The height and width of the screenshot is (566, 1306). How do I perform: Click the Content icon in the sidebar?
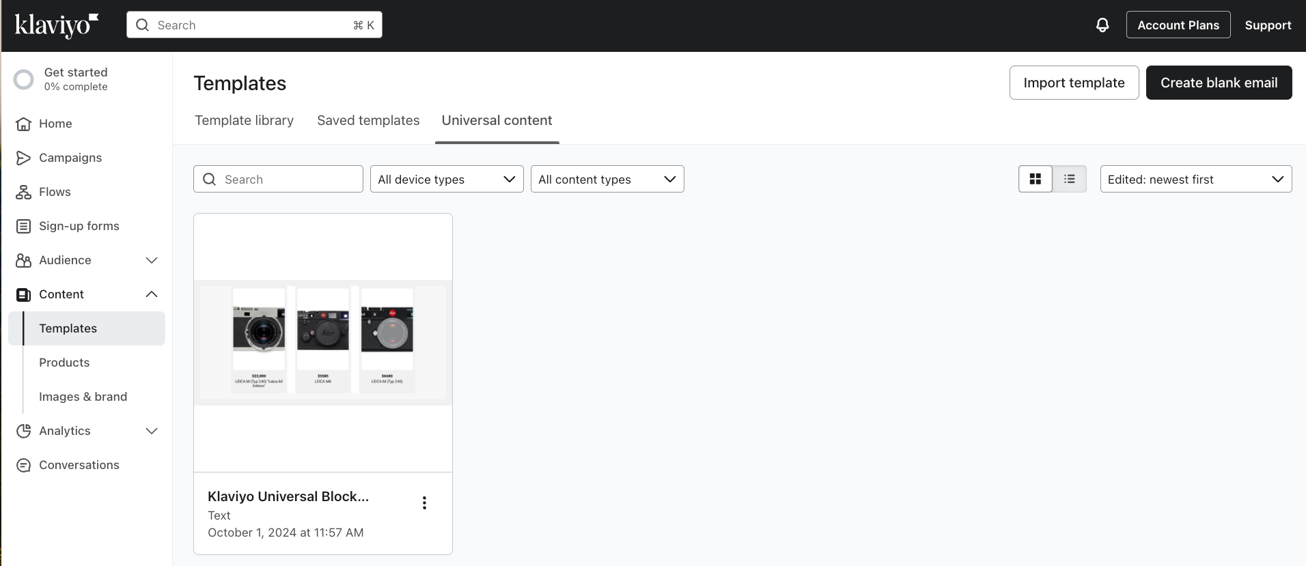[24, 294]
